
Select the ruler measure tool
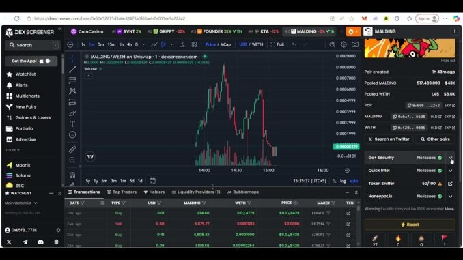(x=72, y=149)
